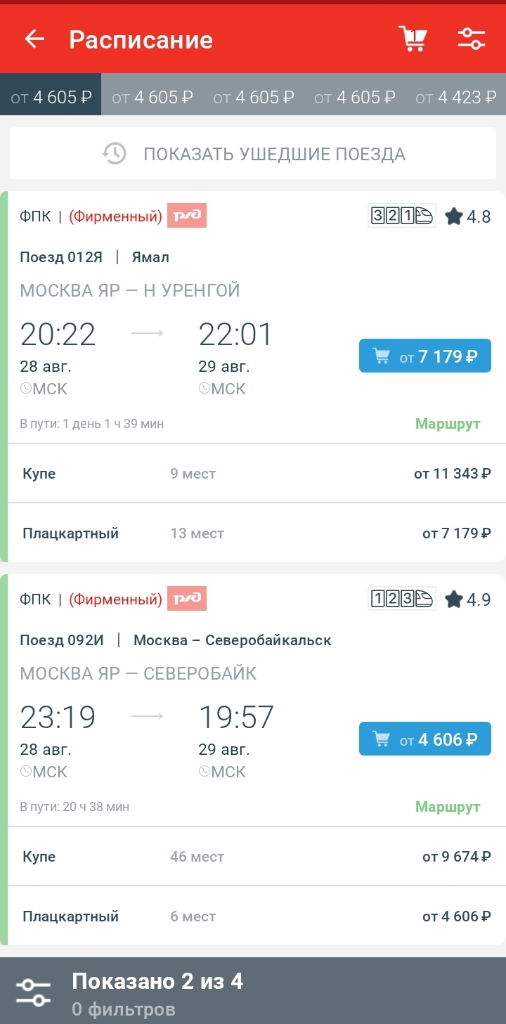Select the date tab priced от 4 423 ₽
Image resolution: width=506 pixels, height=1024 pixels.
(455, 98)
